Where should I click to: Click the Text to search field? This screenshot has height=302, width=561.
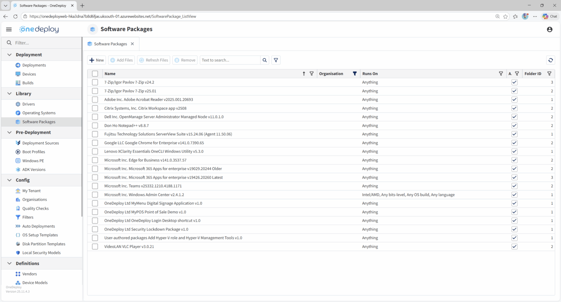230,60
